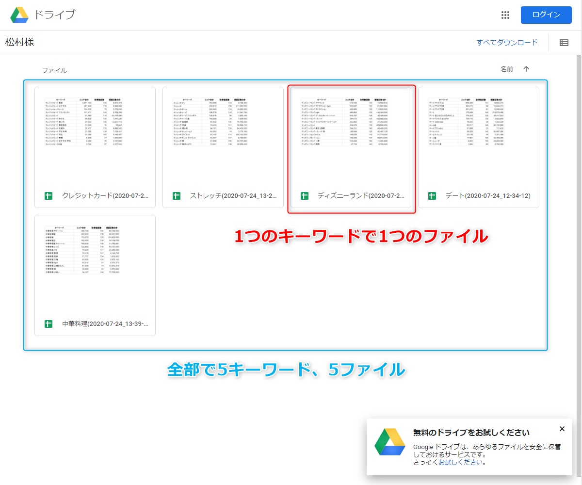This screenshot has width=582, height=485.
Task: Reverse sort direction with the arrow icon
Action: pos(526,69)
